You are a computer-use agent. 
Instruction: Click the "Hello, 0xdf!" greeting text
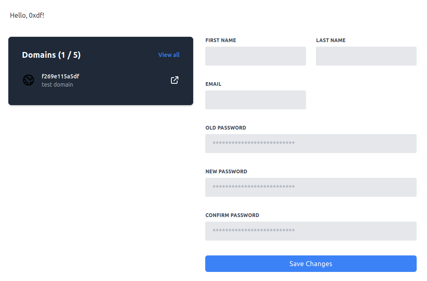point(27,16)
